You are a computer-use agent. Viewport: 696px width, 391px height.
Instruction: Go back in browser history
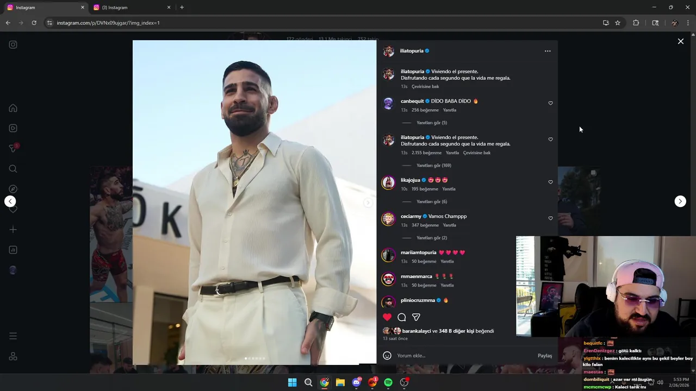(8, 23)
